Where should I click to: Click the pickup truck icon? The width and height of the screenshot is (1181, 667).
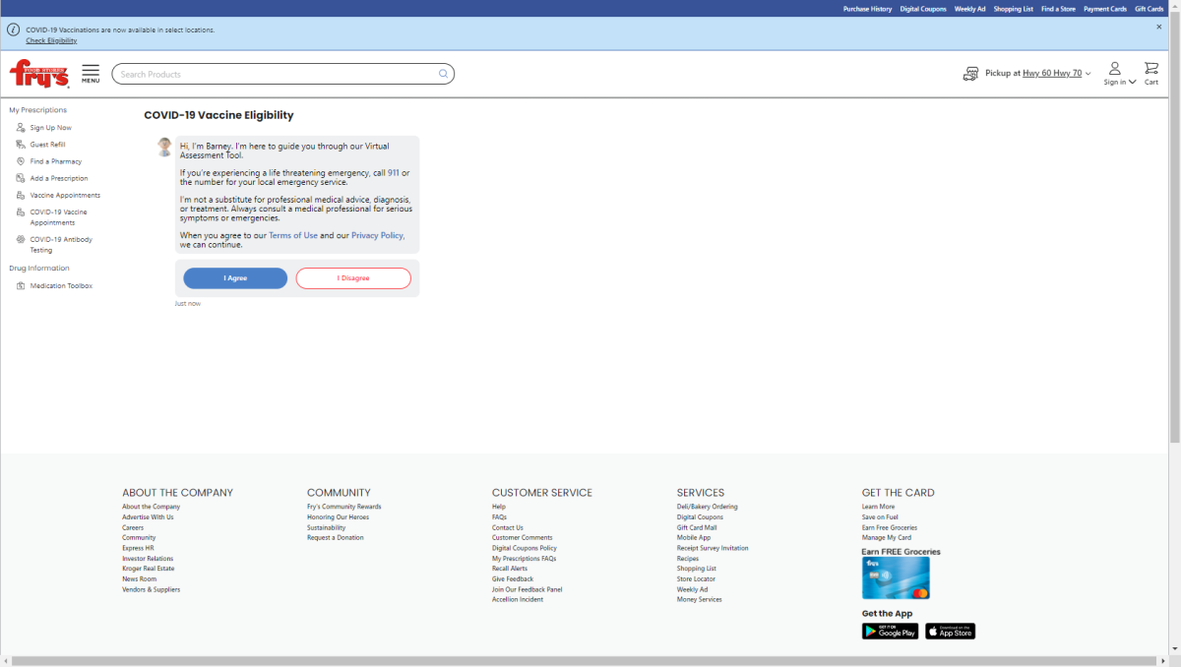click(x=971, y=74)
